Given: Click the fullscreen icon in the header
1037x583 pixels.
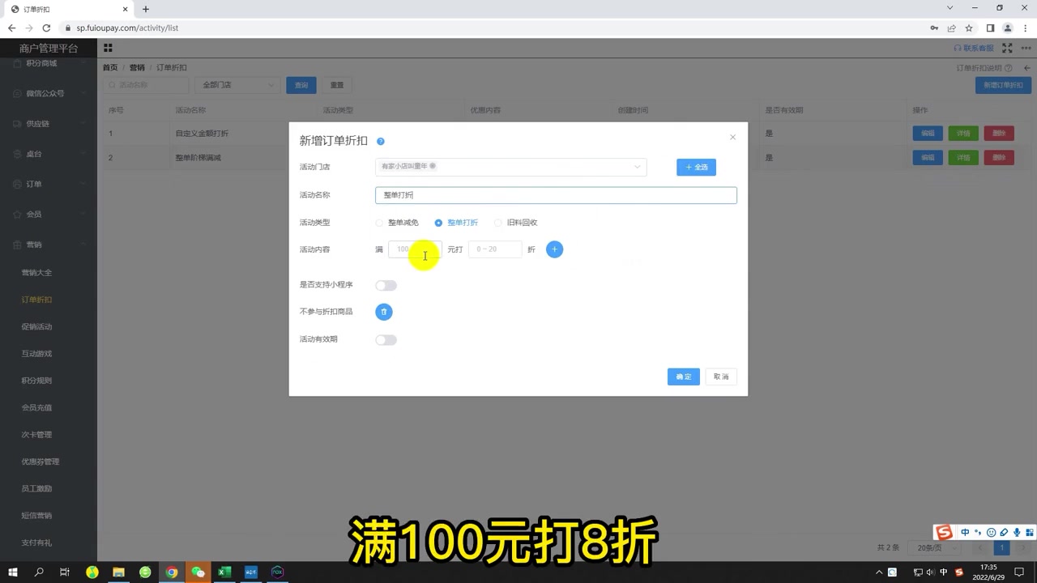Looking at the screenshot, I should pyautogui.click(x=1007, y=48).
